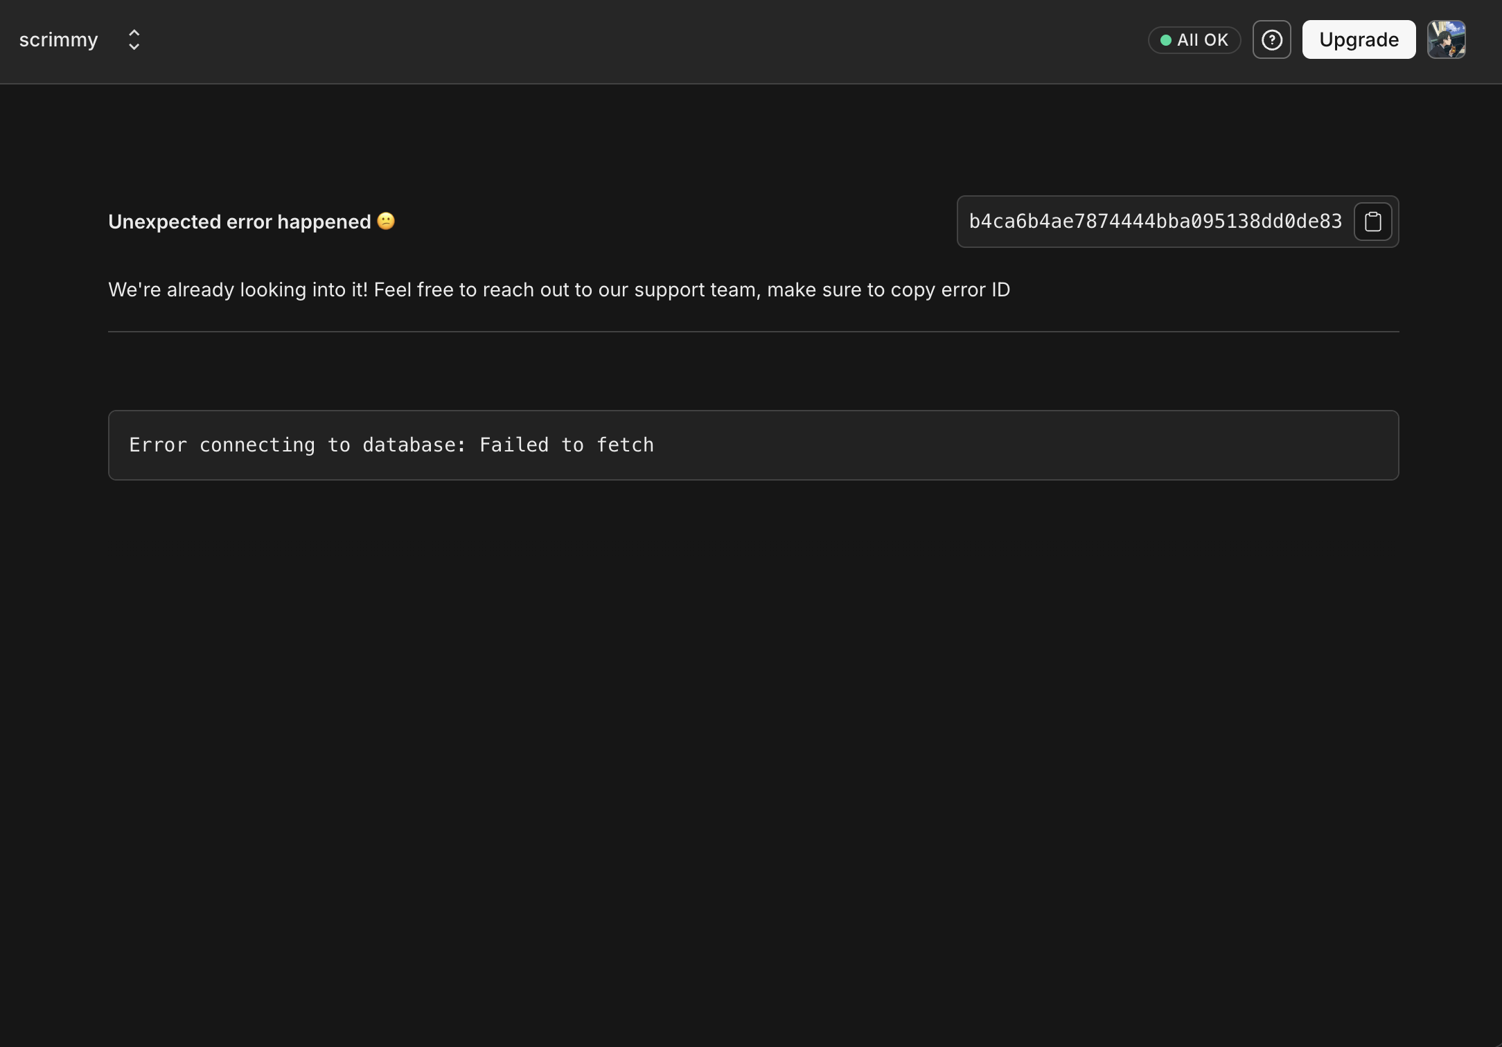Click the user avatar picture
Image resolution: width=1502 pixels, height=1047 pixels.
pyautogui.click(x=1446, y=40)
